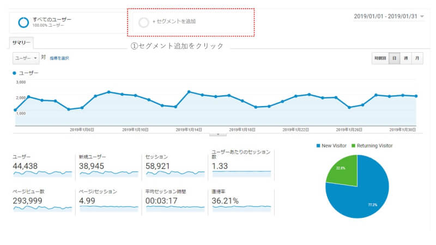Collapse chart using small arrow handle below graph
The height and width of the screenshot is (245, 436).
point(217,134)
